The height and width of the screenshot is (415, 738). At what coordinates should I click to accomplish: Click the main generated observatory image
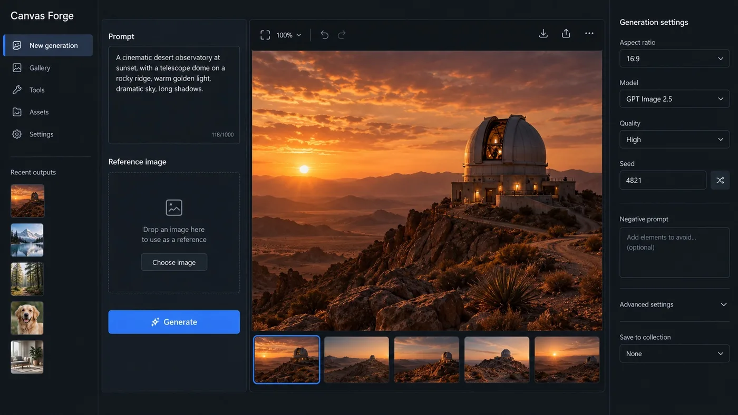click(427, 191)
